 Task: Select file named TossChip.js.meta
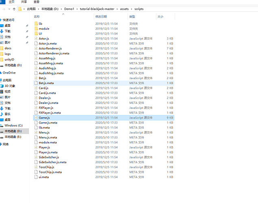50,172
